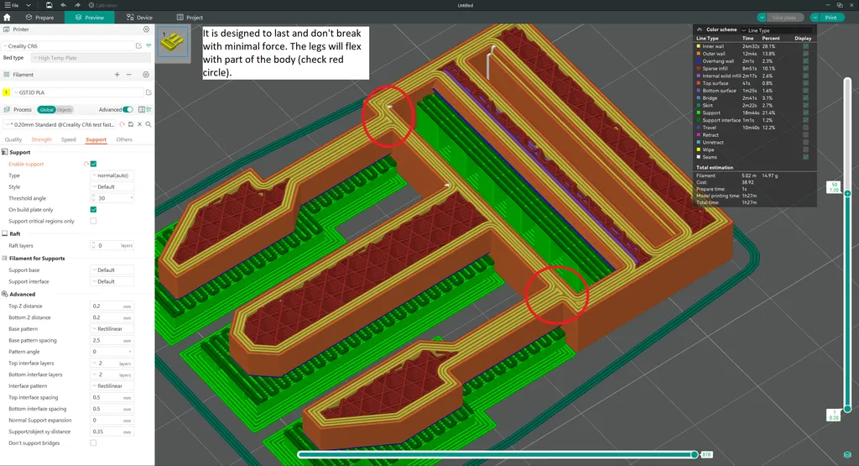Click the Threshold angle input field

(112, 198)
